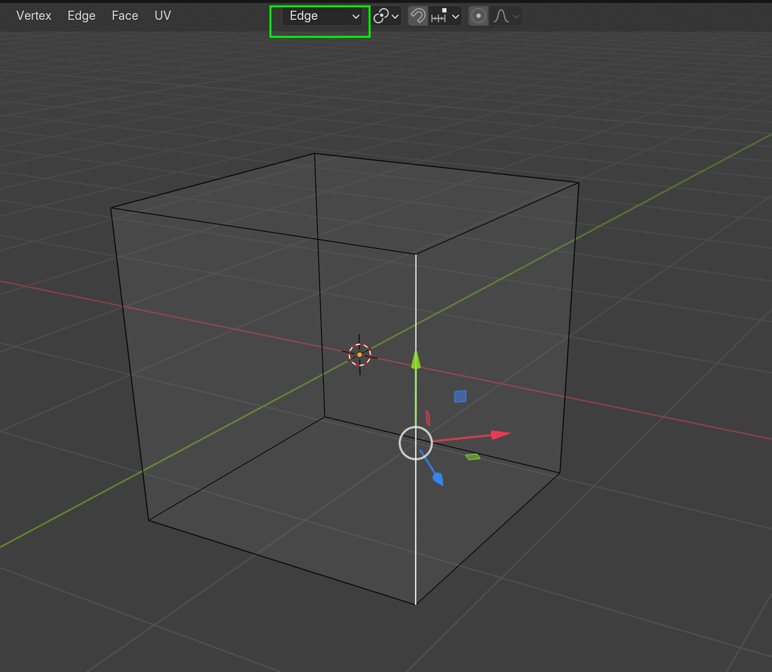Expand the snapping options chevron
The width and height of the screenshot is (772, 672).
point(455,16)
